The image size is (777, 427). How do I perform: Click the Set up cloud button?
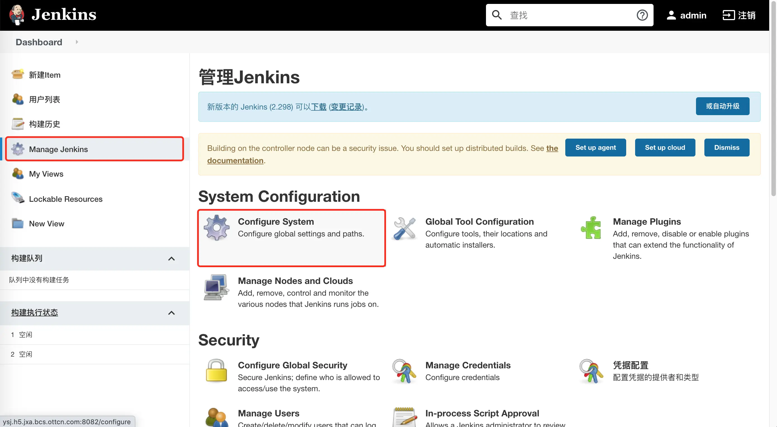665,147
